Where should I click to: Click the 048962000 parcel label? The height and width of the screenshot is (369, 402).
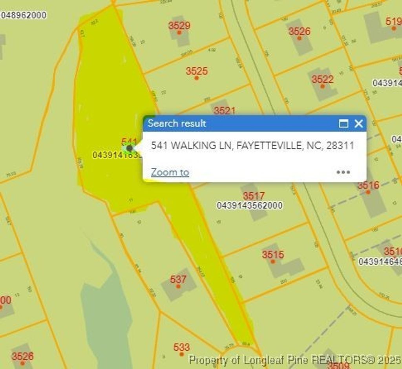(x=24, y=15)
